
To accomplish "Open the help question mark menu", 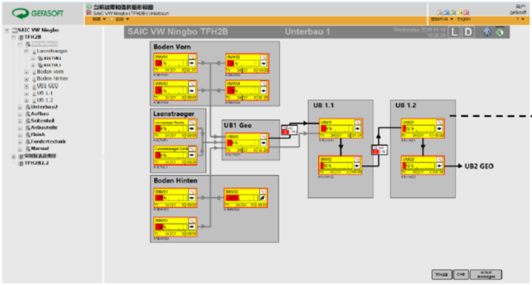I will click(x=520, y=19).
